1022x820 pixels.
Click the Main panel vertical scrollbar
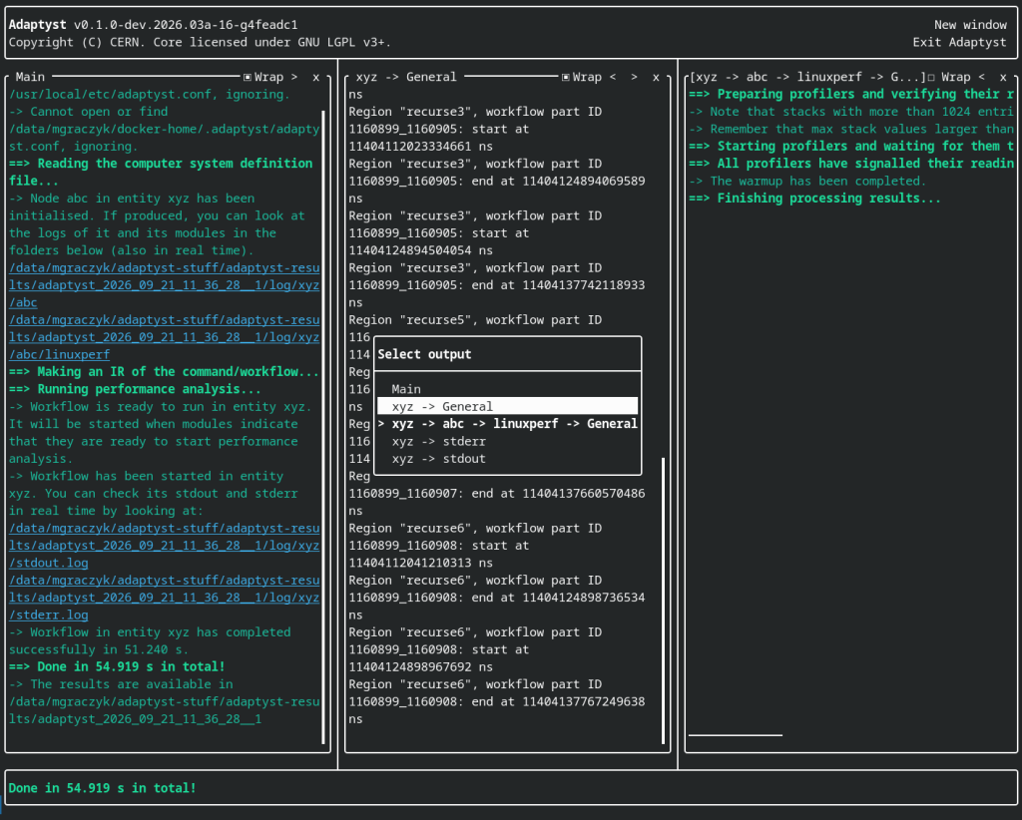[323, 427]
